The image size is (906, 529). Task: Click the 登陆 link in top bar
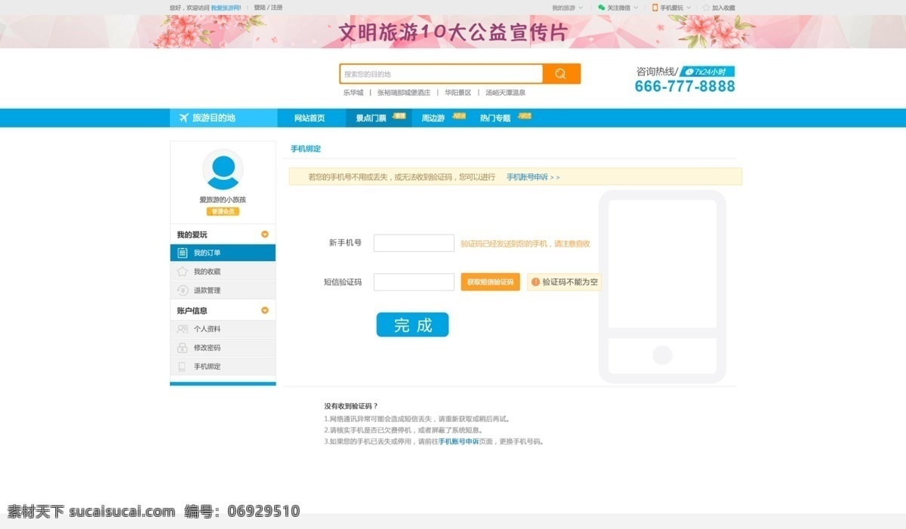click(259, 8)
